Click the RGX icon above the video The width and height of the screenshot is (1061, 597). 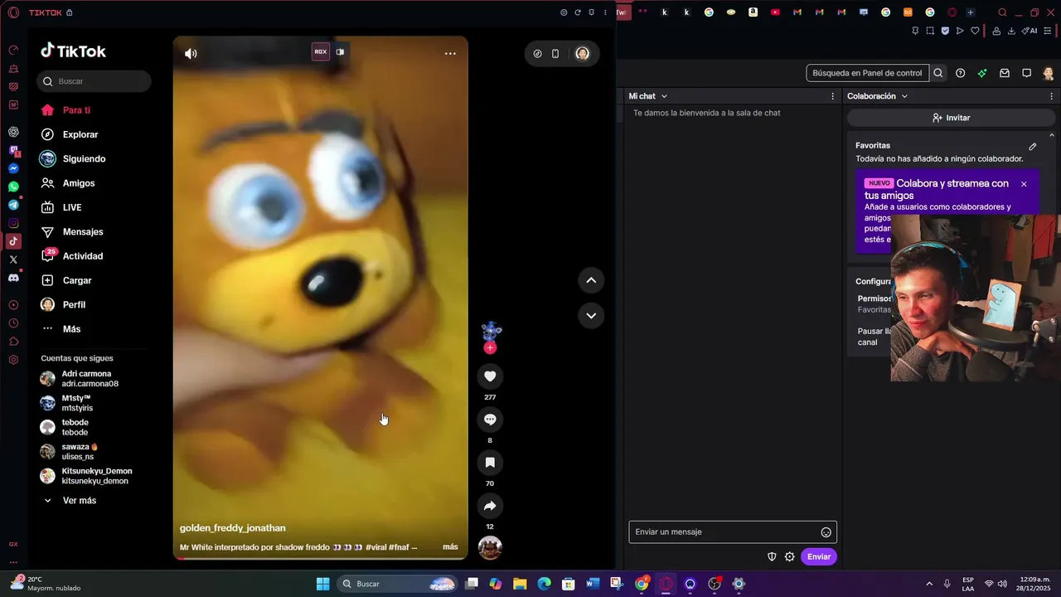pyautogui.click(x=320, y=51)
